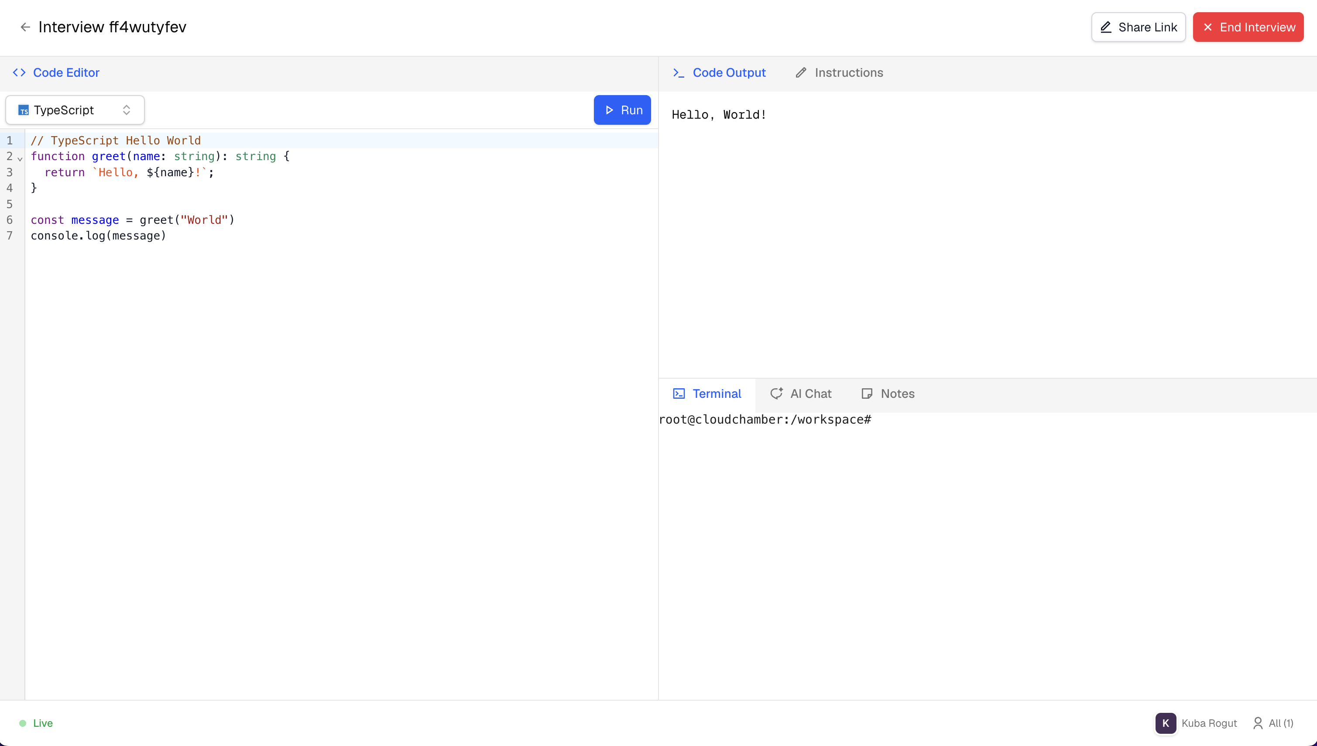Viewport: 1317px width, 746px height.
Task: Select the Code Editor tab
Action: 56,73
